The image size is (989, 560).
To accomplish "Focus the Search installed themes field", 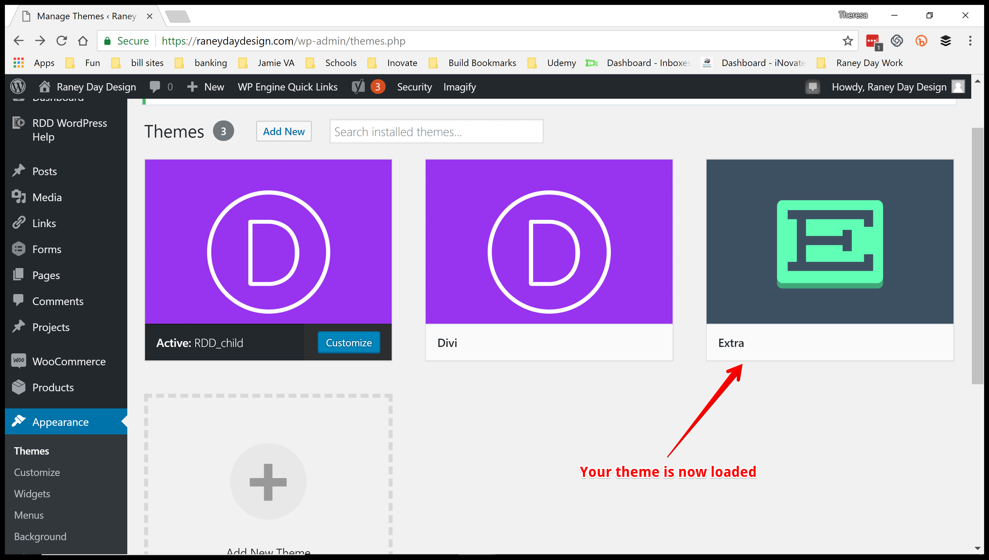I will pos(436,131).
